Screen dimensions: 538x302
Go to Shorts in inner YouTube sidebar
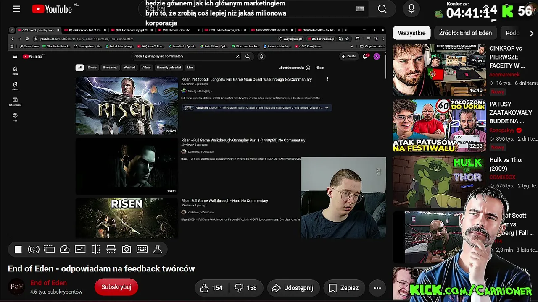(15, 86)
